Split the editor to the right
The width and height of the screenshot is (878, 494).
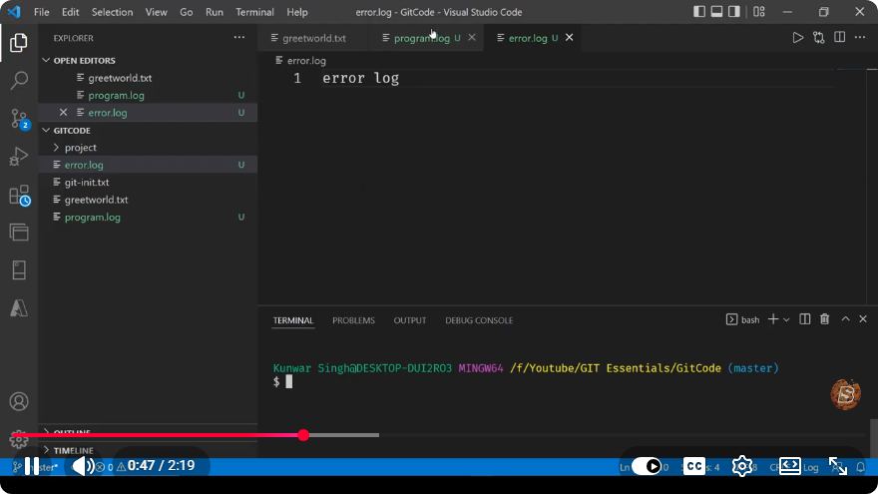(x=839, y=38)
